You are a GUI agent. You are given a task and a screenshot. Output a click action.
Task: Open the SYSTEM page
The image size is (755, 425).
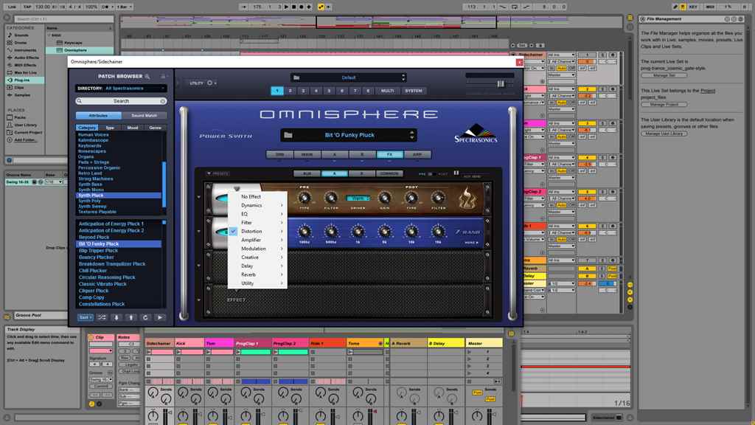coord(413,91)
